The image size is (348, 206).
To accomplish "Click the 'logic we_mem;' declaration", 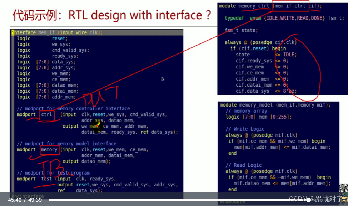I will [44, 73].
